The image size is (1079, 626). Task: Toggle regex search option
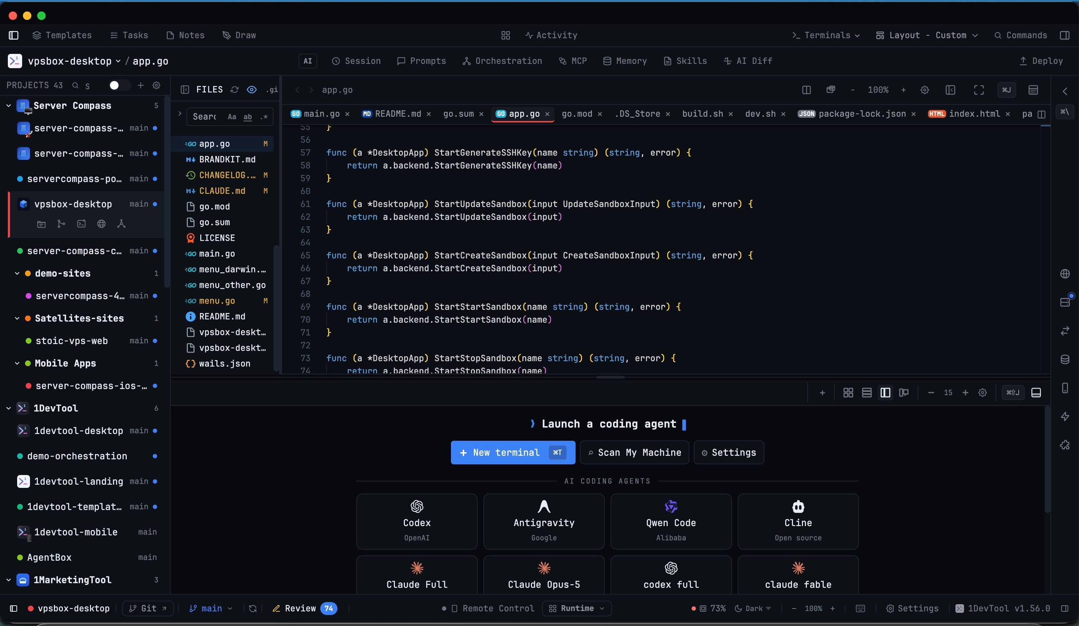click(264, 117)
